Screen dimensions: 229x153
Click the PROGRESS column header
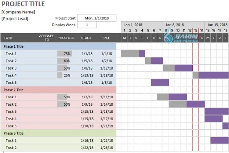66,38
